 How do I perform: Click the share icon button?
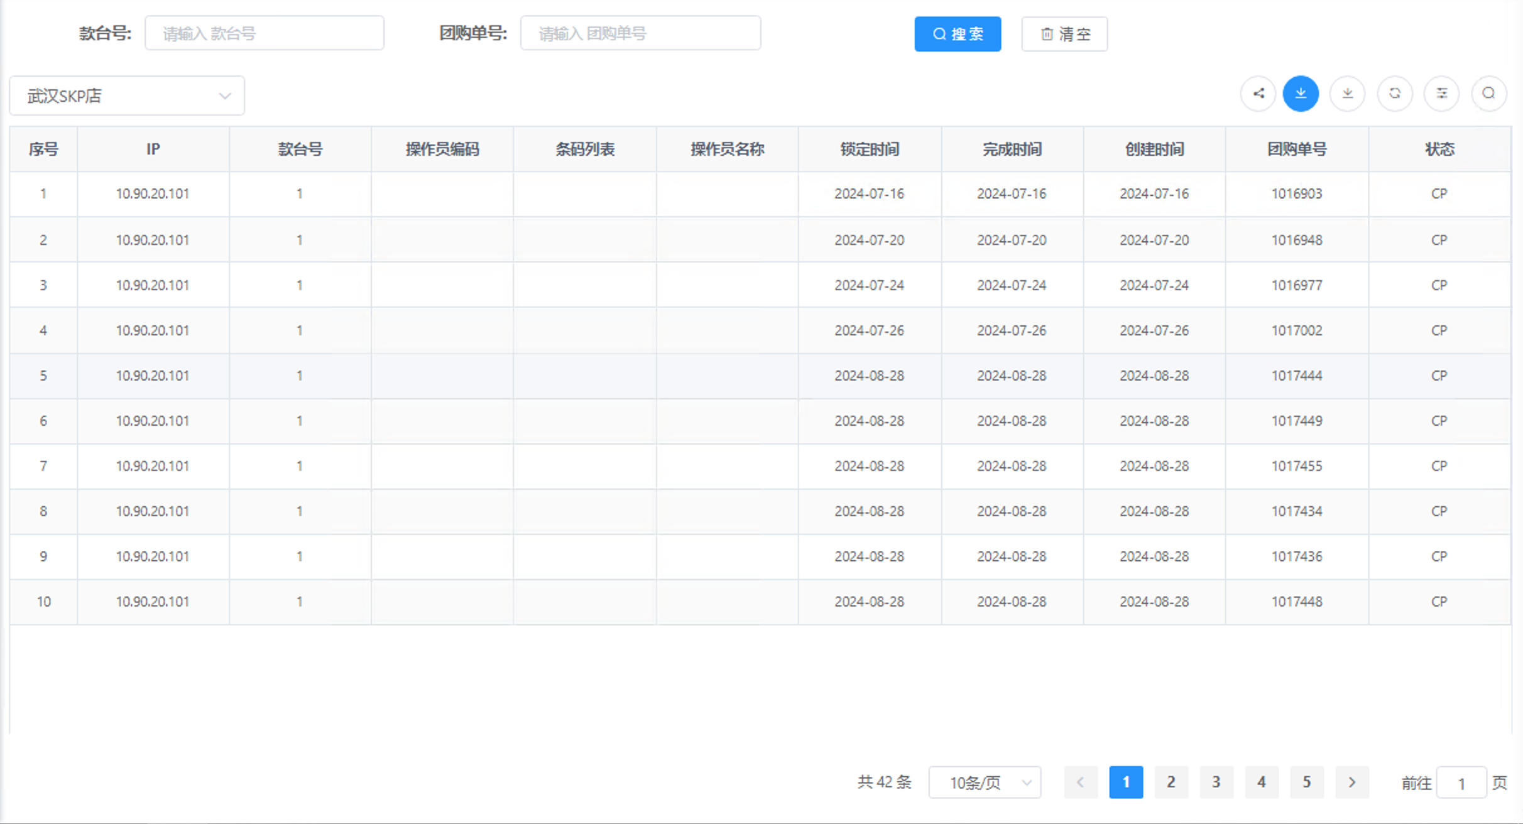(1258, 94)
